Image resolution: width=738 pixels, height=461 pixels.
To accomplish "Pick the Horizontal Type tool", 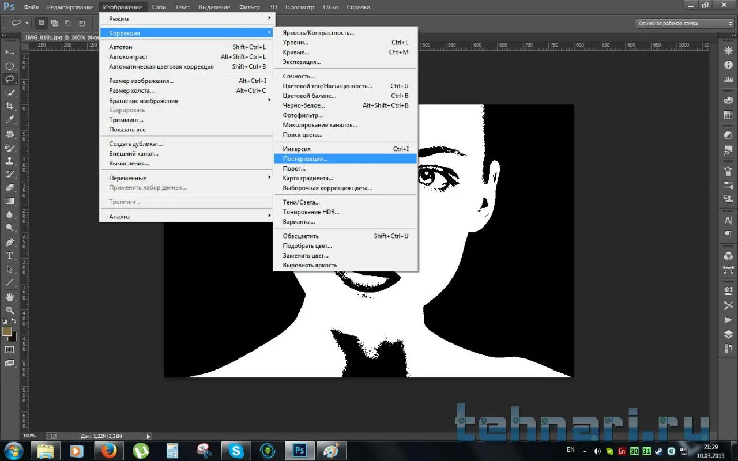I will [x=10, y=255].
